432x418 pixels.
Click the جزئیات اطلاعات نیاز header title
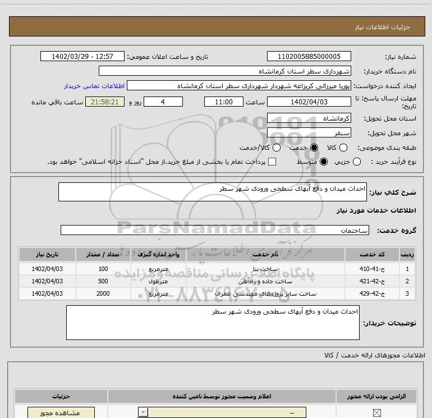pos(383,27)
